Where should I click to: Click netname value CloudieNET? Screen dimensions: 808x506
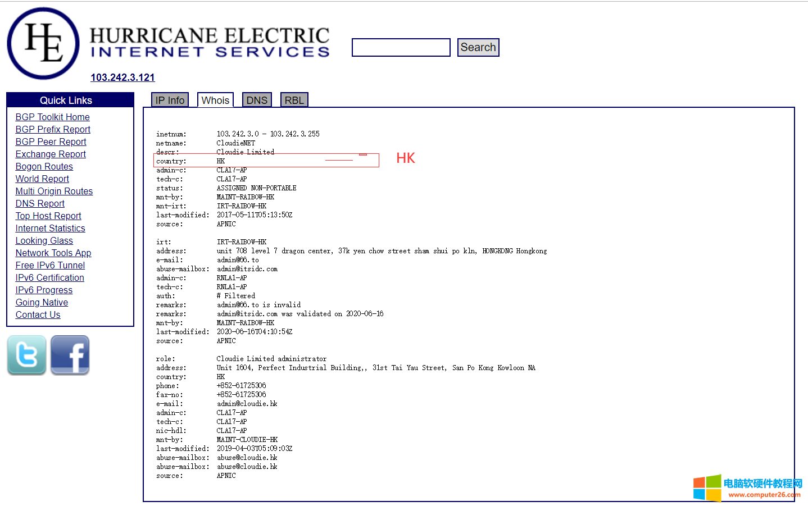236,143
